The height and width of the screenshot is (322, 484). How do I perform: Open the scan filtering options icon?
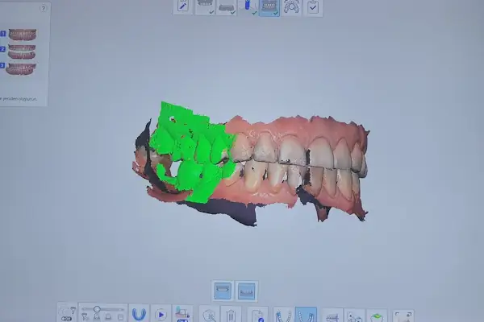pos(68,313)
